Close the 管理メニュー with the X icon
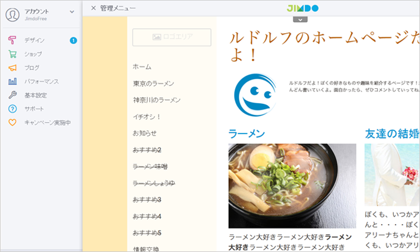 pyautogui.click(x=93, y=8)
